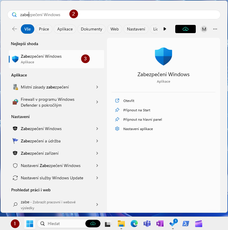Open Firewall v programu Windows Defender result
The image size is (228, 230).
[57, 102]
